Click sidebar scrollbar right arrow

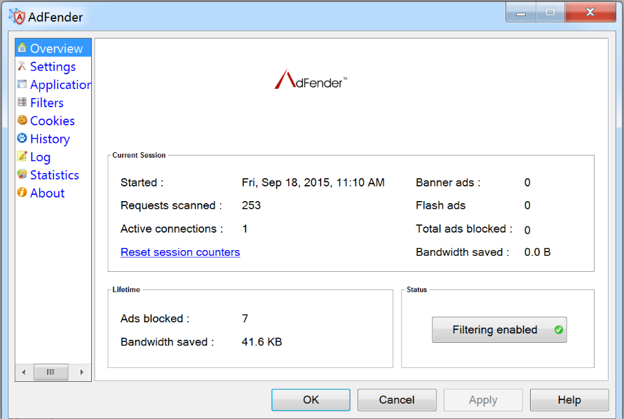click(81, 372)
